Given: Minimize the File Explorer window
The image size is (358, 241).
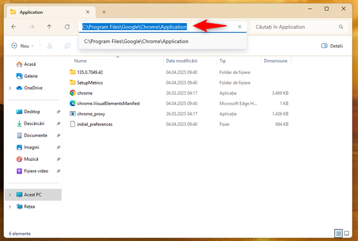Looking at the screenshot, I should point(310,9).
